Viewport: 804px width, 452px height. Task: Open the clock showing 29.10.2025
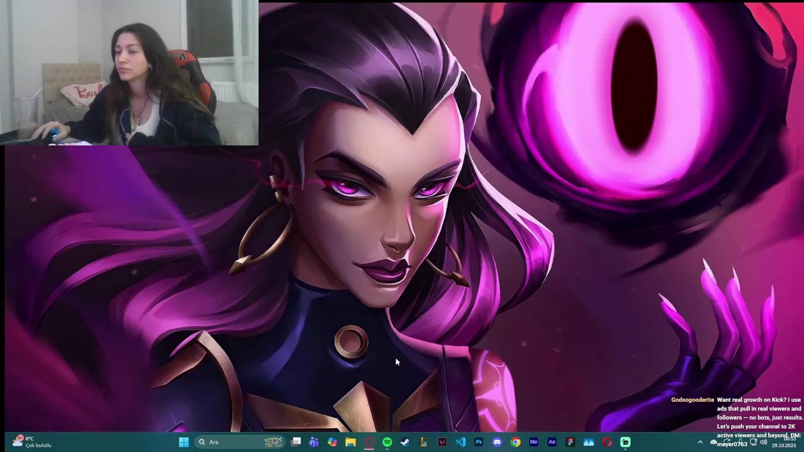pos(784,442)
